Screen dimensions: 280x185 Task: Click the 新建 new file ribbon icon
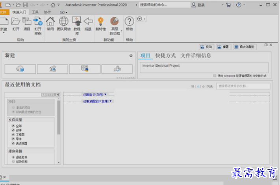pos(4,21)
